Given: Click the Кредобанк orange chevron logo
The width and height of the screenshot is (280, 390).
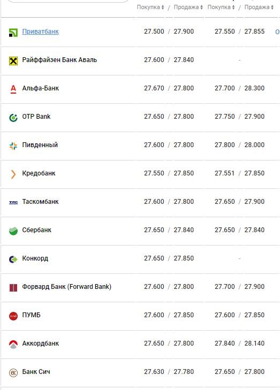Looking at the screenshot, I should [13, 174].
